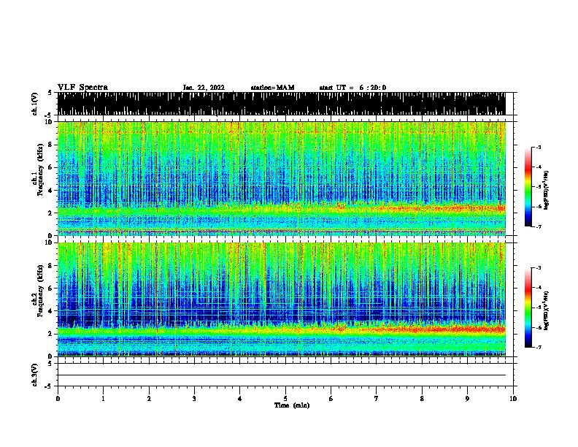The height and width of the screenshot is (447, 578).
Task: Click the ch.1 spectrogram color scale bar
Action: 528,187
